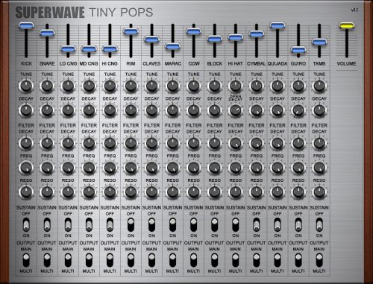Click the GUIRO level fader handle
Screen dimensions: 373x284
[298, 50]
